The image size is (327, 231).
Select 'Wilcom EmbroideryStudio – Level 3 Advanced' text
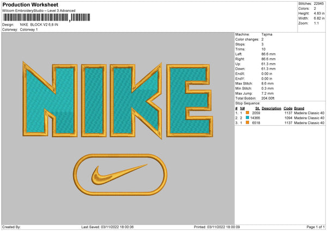point(39,11)
